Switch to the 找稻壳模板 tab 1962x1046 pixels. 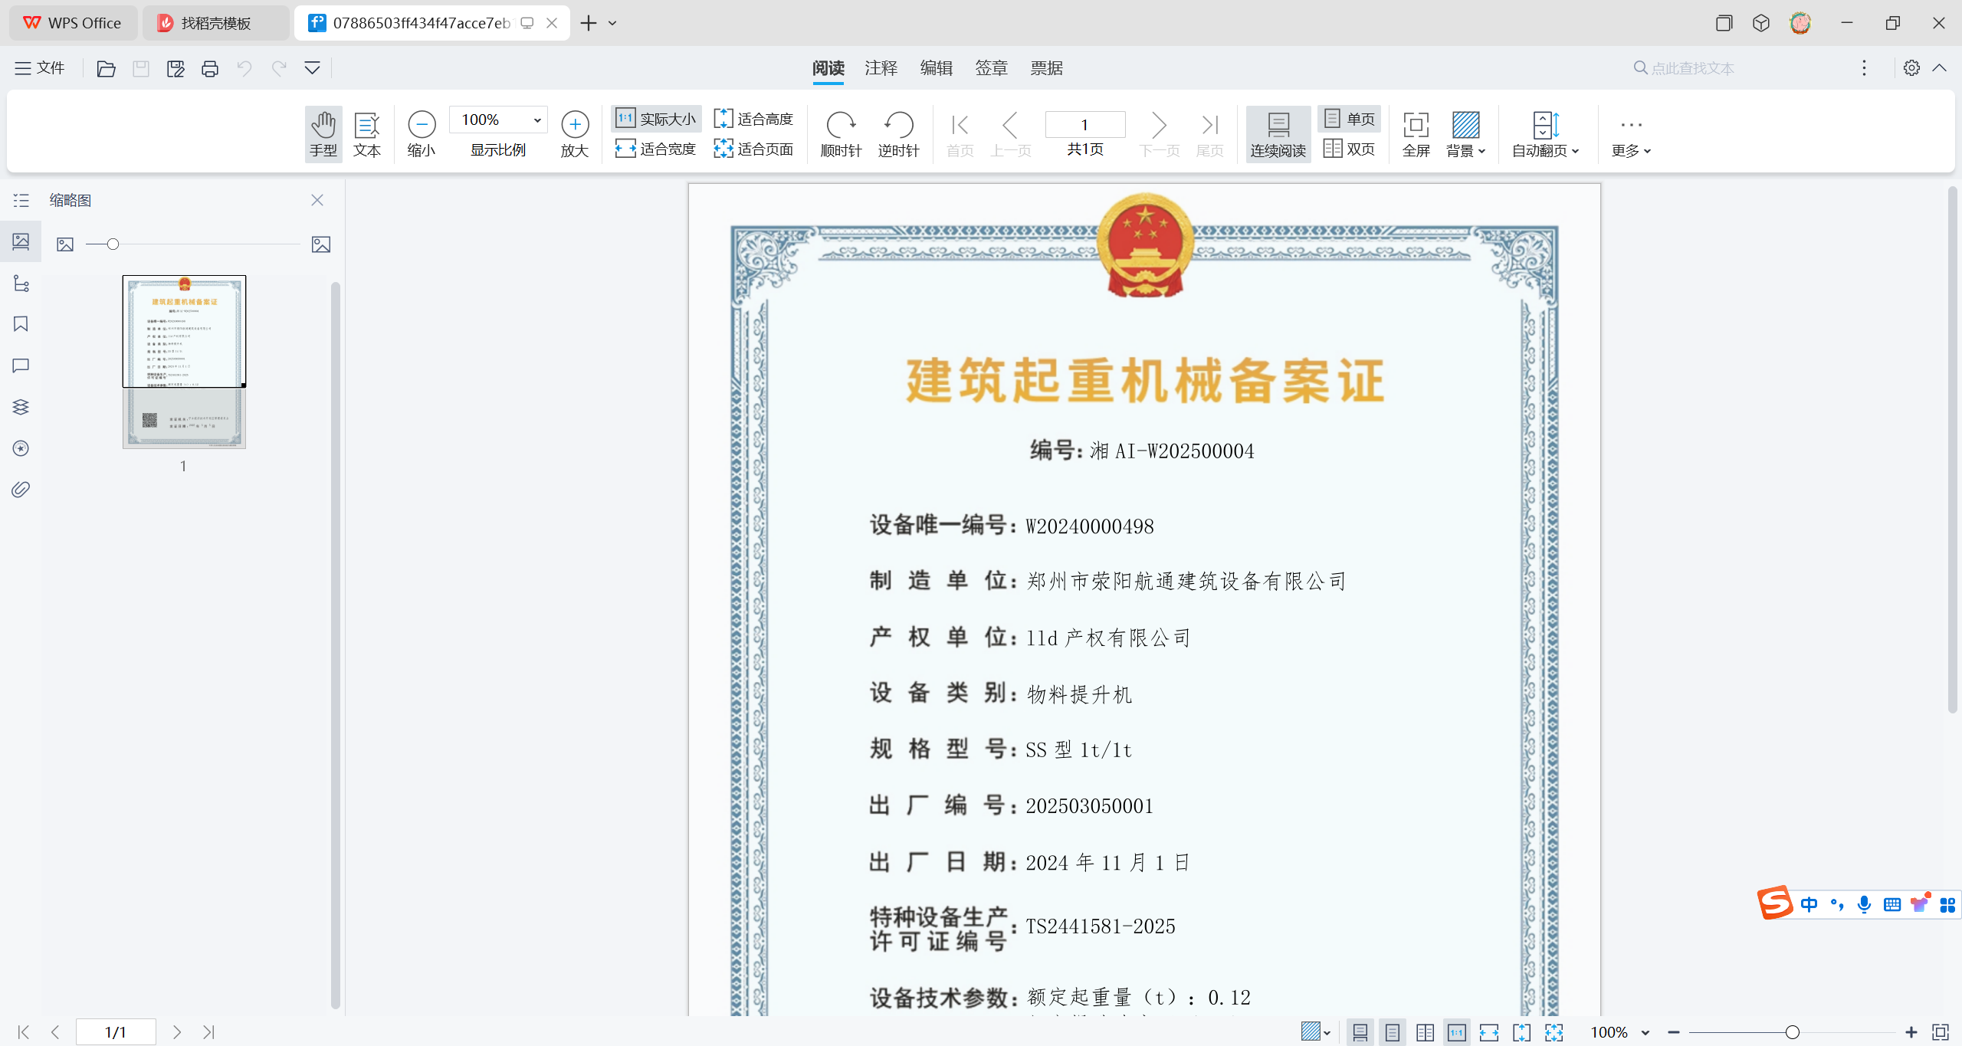216,23
